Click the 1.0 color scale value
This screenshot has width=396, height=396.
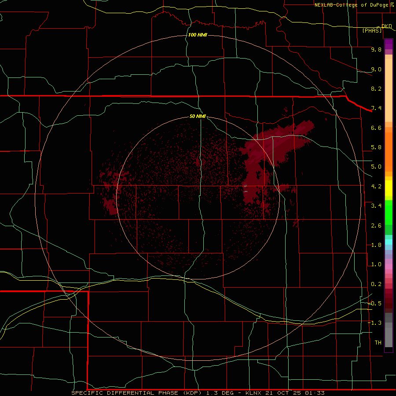coord(376,264)
